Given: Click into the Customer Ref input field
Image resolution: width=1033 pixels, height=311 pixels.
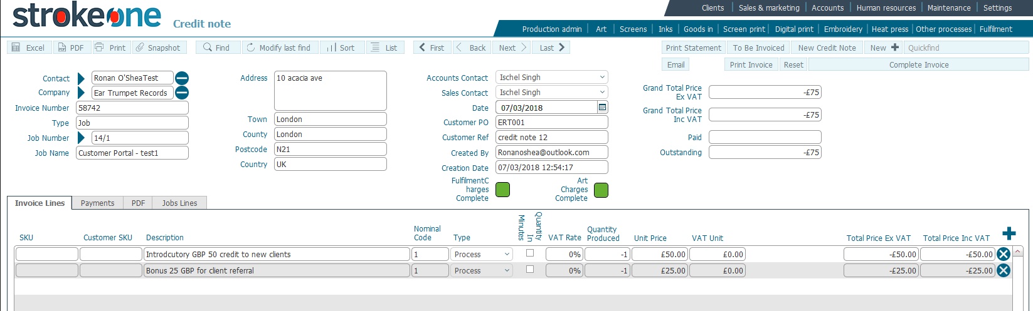Looking at the screenshot, I should coord(551,138).
